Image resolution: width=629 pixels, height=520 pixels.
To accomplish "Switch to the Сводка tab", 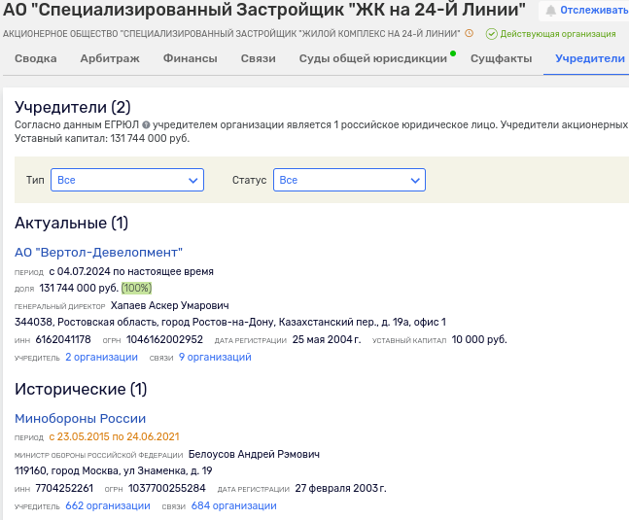I will [x=36, y=58].
